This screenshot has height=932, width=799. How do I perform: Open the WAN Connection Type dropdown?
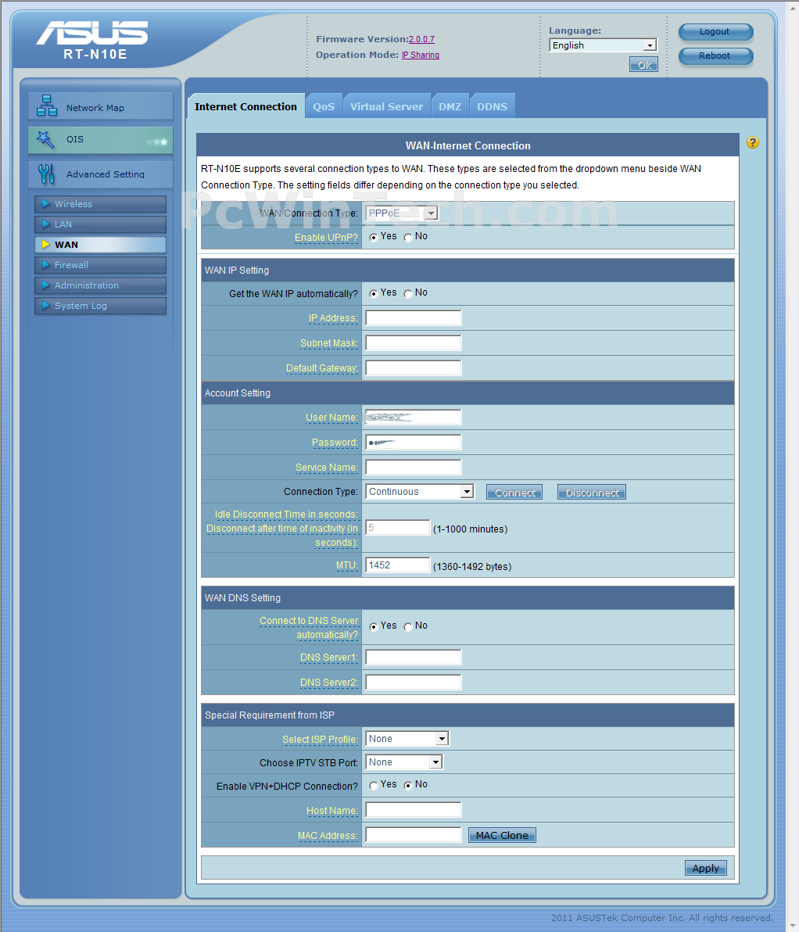pos(402,213)
